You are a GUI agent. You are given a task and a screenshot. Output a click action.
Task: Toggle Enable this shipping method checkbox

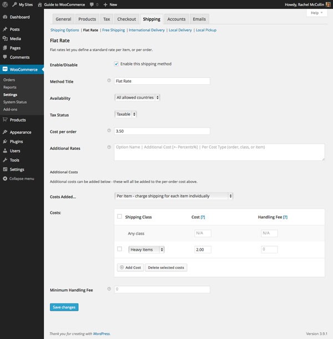tap(117, 64)
